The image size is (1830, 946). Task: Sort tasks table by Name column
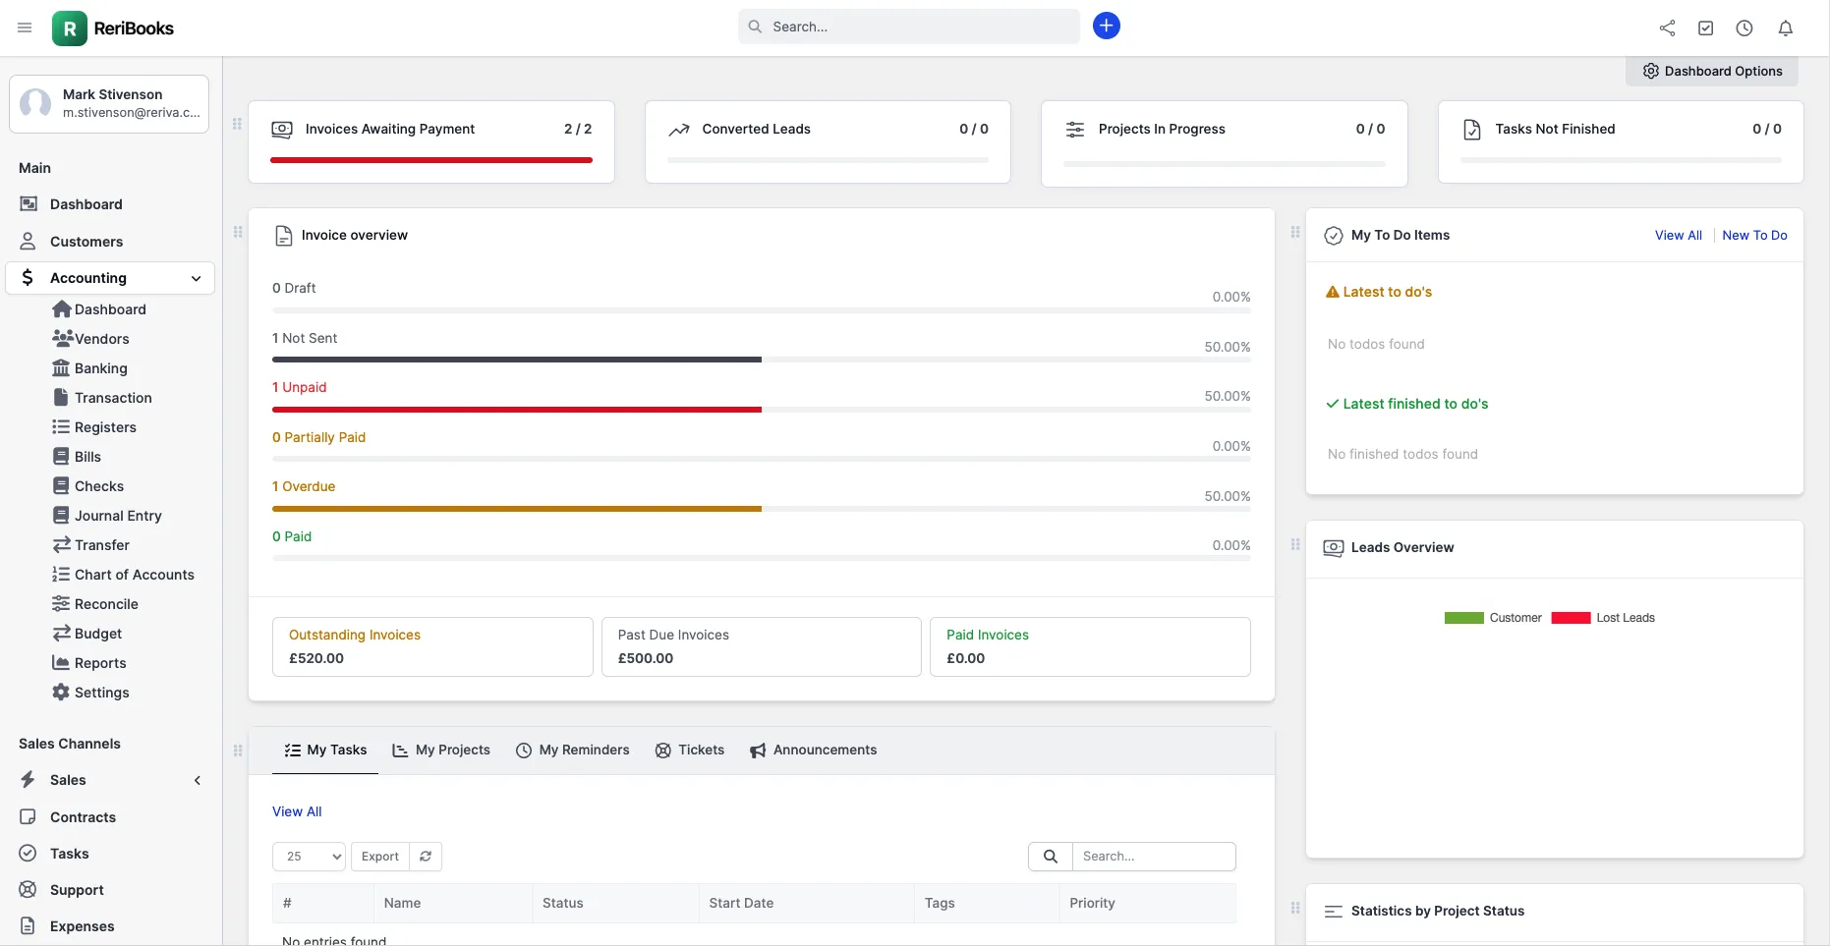[x=452, y=904]
